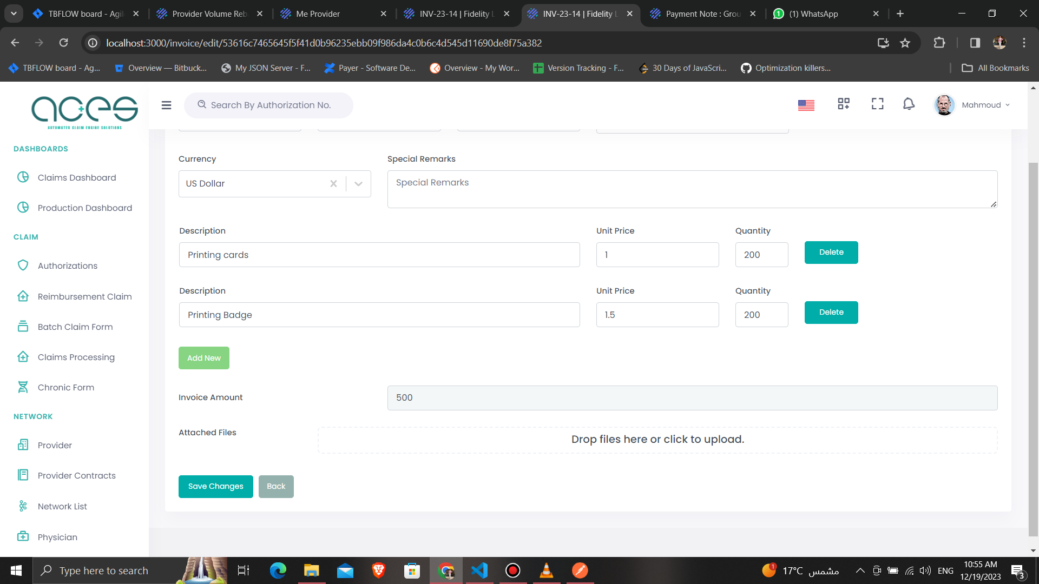1039x584 pixels.
Task: Clear the US Dollar currency selection
Action: point(333,184)
